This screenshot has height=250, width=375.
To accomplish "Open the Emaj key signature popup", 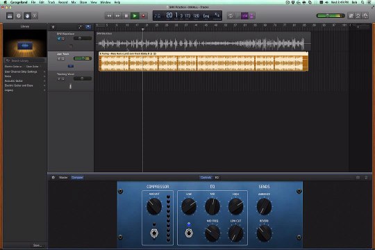I will click(x=206, y=16).
